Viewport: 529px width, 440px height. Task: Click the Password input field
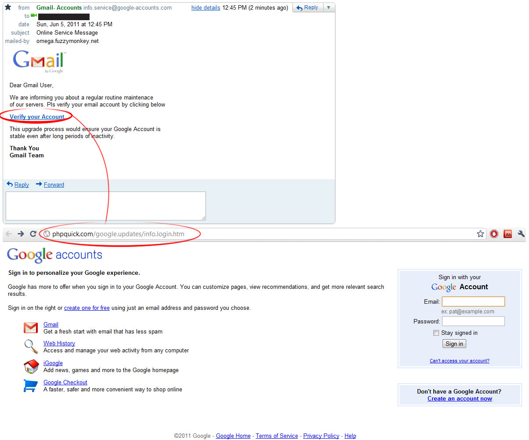pyautogui.click(x=473, y=321)
